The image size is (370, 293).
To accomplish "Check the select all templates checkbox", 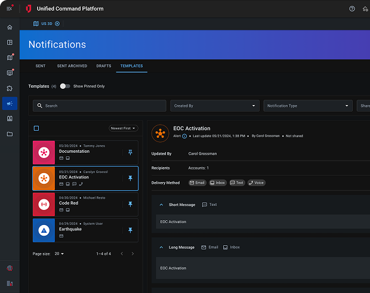I will (36, 128).
